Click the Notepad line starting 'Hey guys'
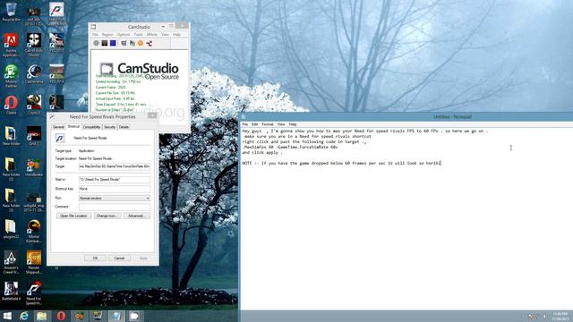The image size is (573, 322). tap(364, 131)
